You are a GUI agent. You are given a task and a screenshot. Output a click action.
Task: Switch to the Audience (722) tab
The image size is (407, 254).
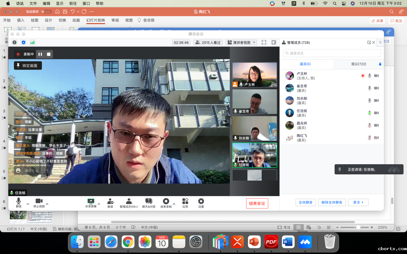tap(358, 64)
